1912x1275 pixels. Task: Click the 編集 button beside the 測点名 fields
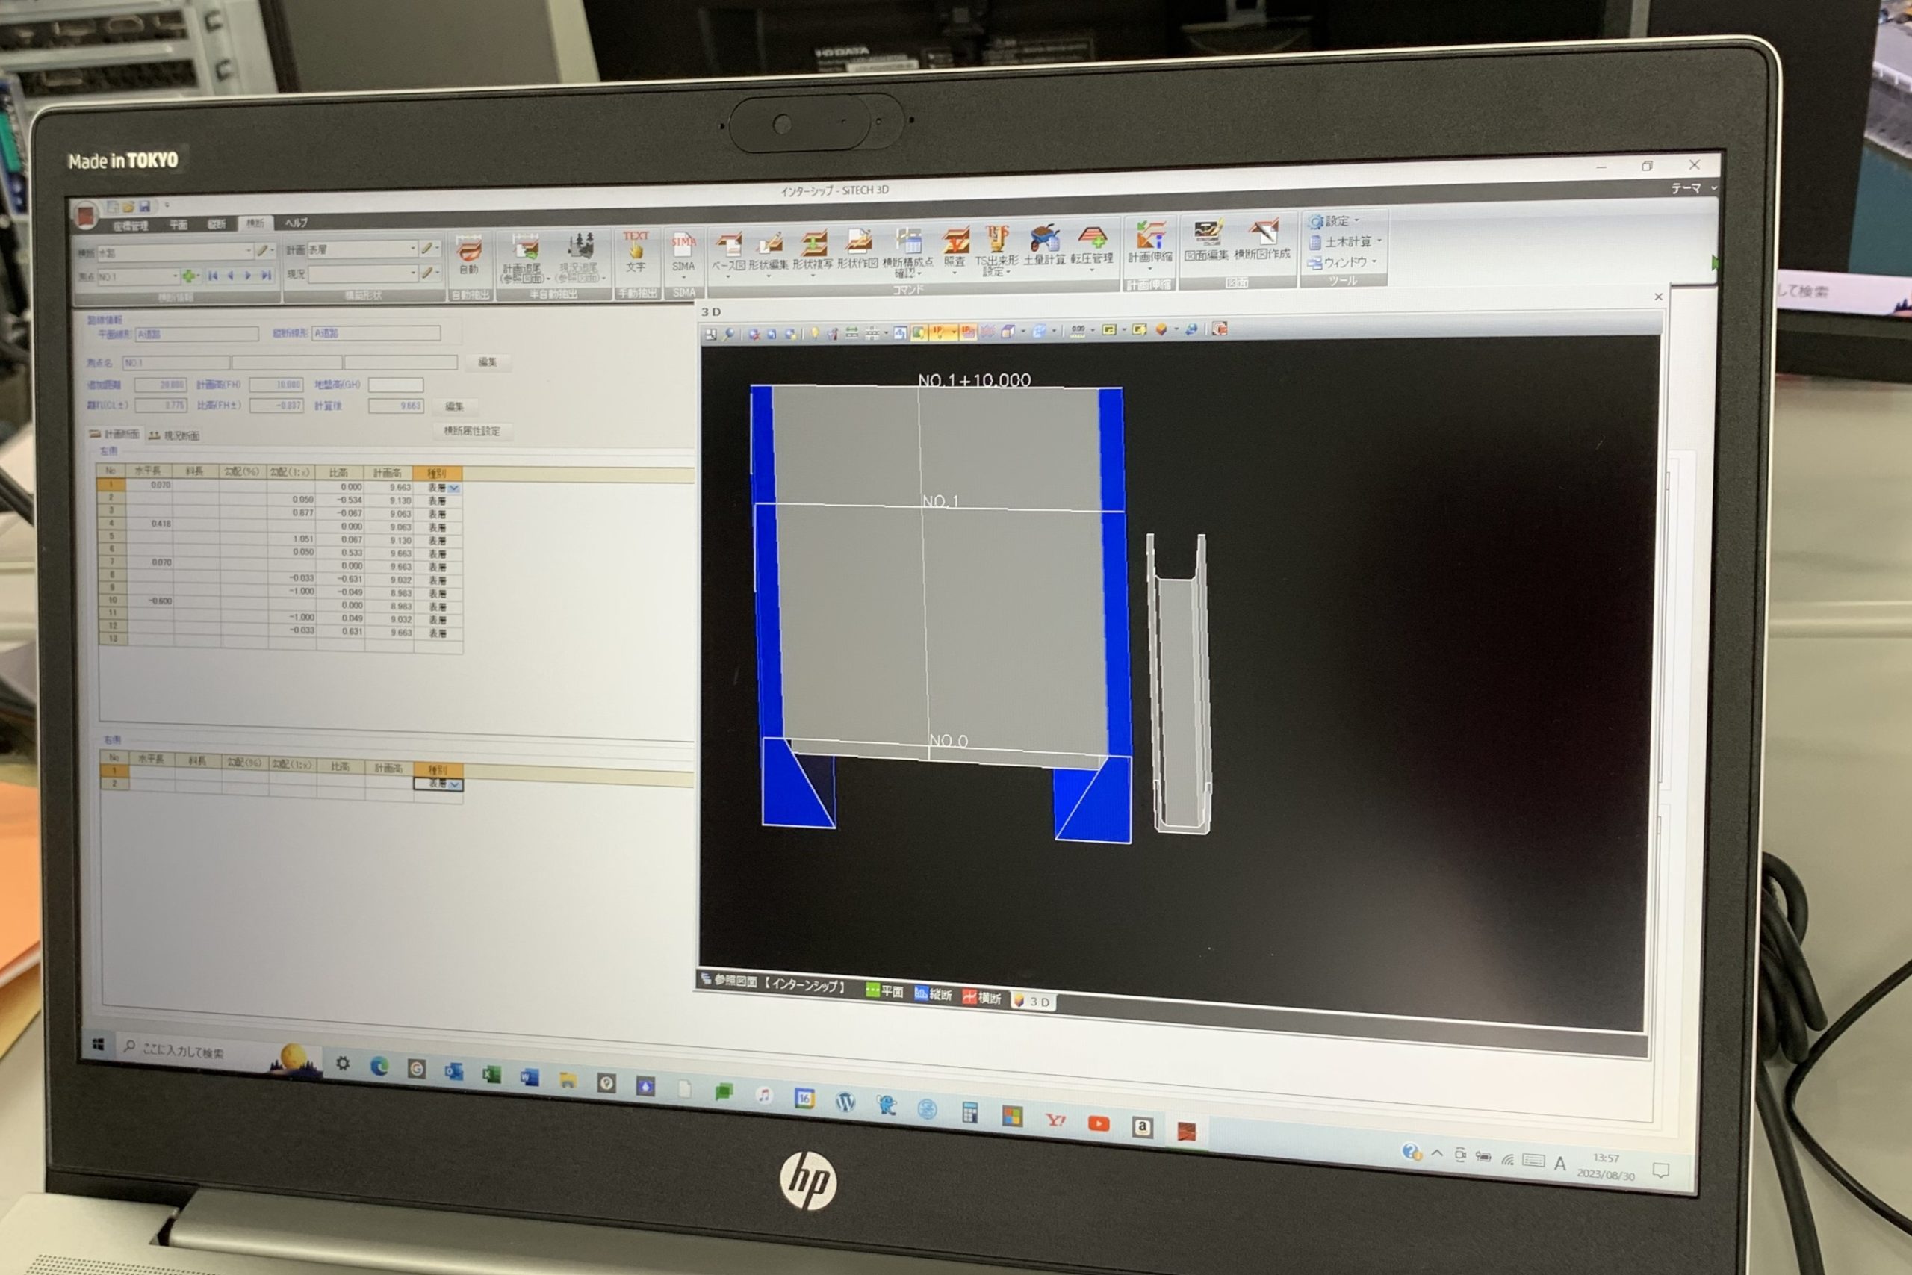(x=488, y=362)
